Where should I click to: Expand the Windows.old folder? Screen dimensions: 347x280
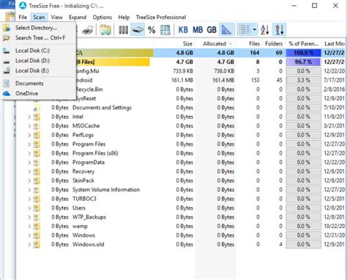[x=29, y=245]
